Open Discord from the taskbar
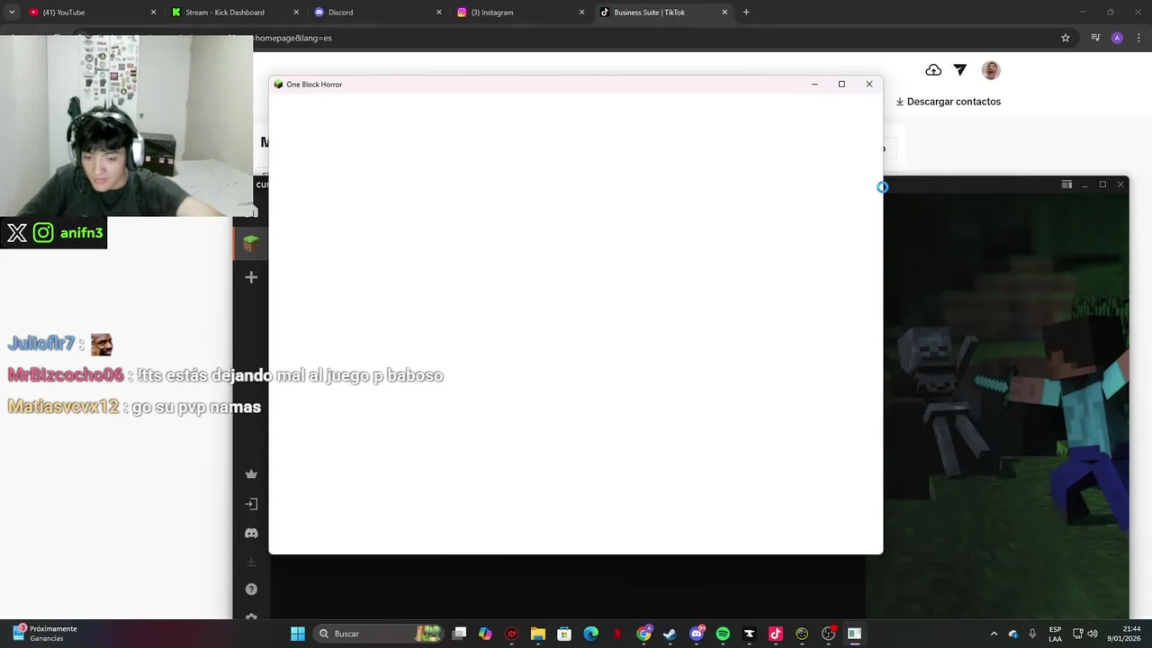 [x=697, y=634]
